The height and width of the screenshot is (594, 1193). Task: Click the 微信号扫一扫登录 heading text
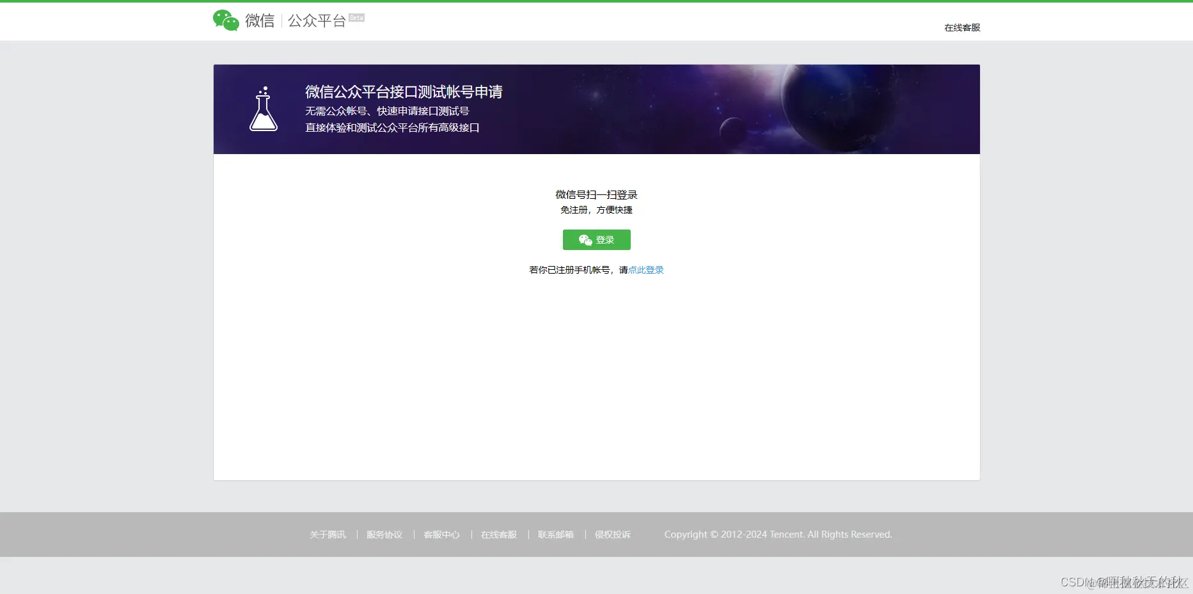tap(596, 194)
